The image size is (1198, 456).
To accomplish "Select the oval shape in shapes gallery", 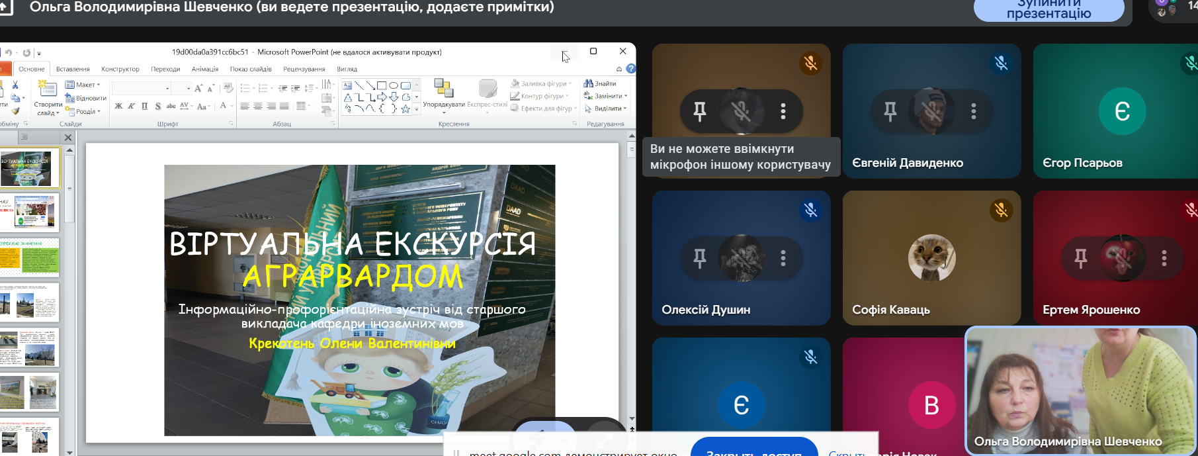I will click(394, 85).
